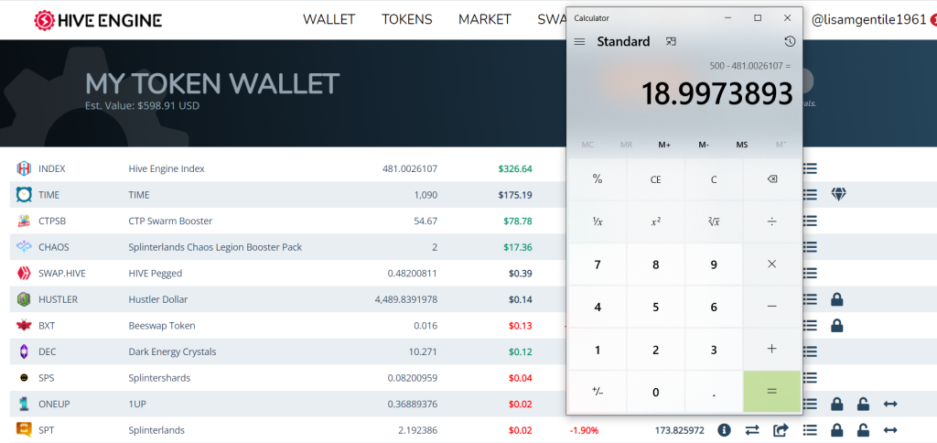Image resolution: width=937 pixels, height=443 pixels.
Task: Click the TIME token clock logo
Action: (x=23, y=194)
